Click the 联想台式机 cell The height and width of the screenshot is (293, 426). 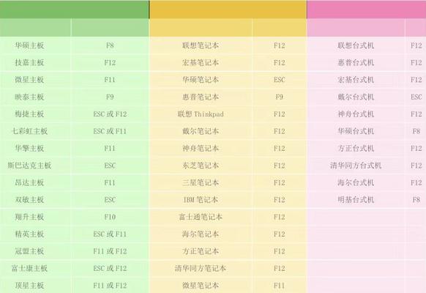(356, 45)
